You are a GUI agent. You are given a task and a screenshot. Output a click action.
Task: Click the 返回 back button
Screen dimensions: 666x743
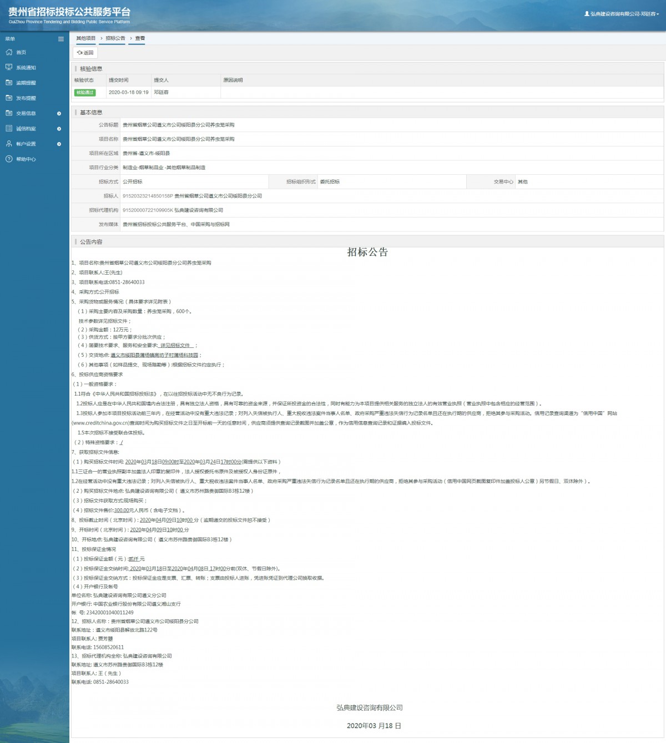[x=85, y=53]
